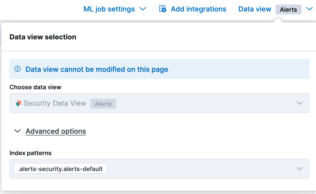The height and width of the screenshot is (194, 316).
Task: Click the info icon in the blue callout
Action: (17, 69)
